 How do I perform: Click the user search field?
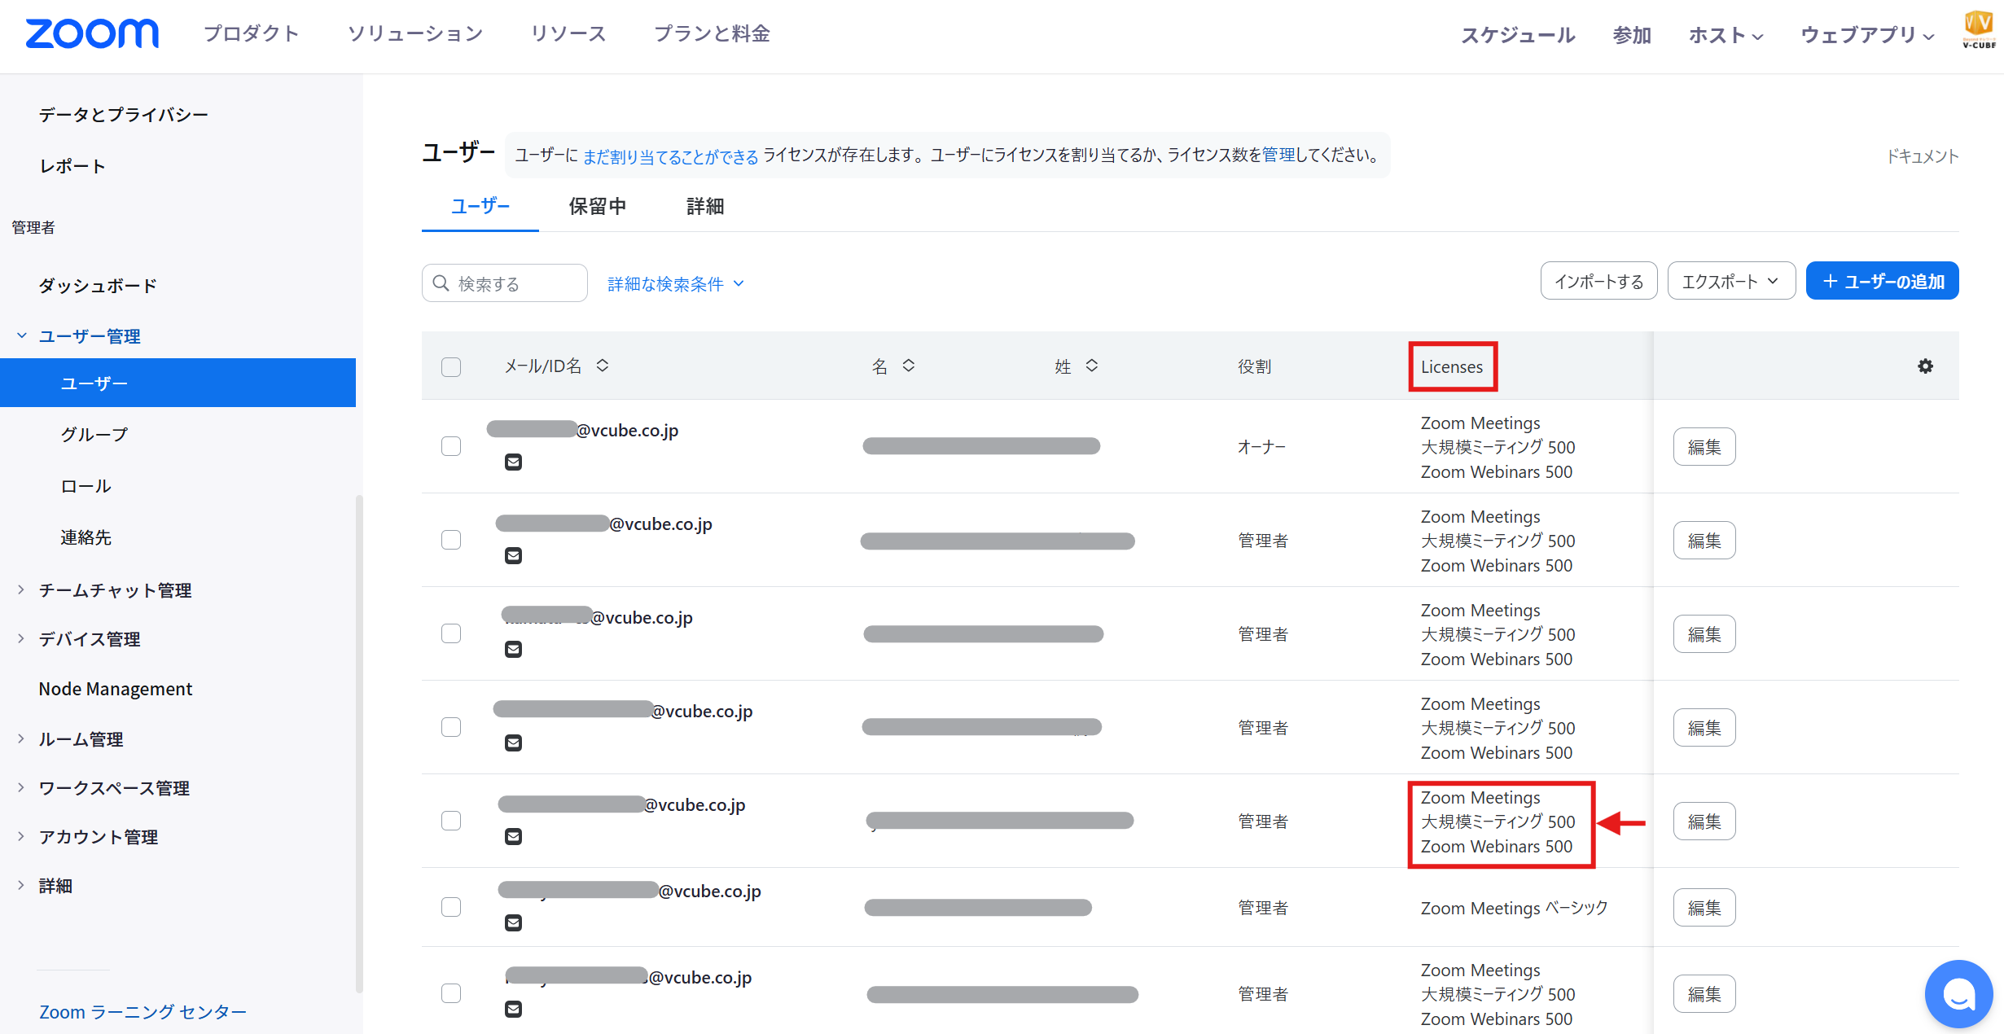tap(505, 283)
